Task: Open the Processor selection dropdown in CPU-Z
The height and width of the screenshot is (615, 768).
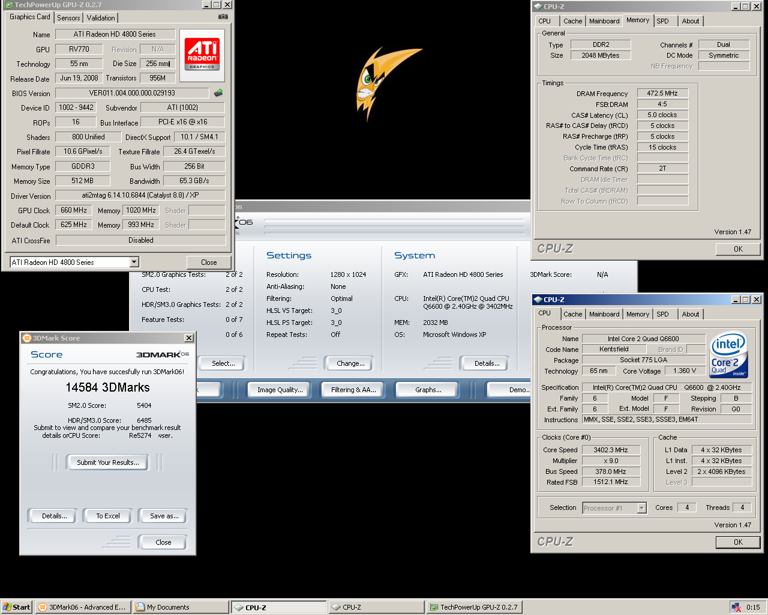Action: tap(641, 508)
